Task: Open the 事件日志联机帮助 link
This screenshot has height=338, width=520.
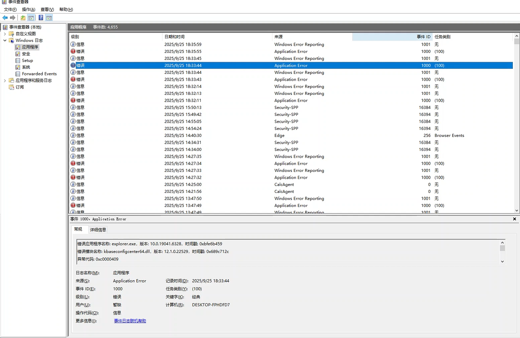Action: click(x=130, y=321)
